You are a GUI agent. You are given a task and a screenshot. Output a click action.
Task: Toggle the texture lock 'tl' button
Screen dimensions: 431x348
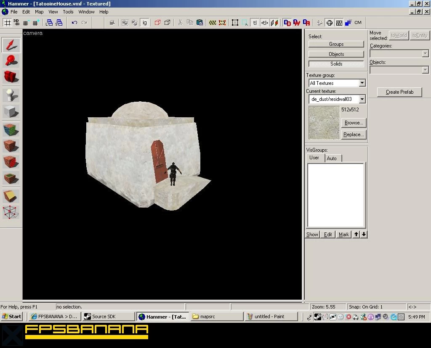click(x=255, y=23)
